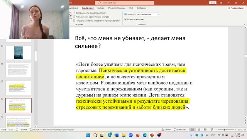Click thumbnail pane scroll down arrow
This screenshot has height=139, width=247.
coord(36,126)
